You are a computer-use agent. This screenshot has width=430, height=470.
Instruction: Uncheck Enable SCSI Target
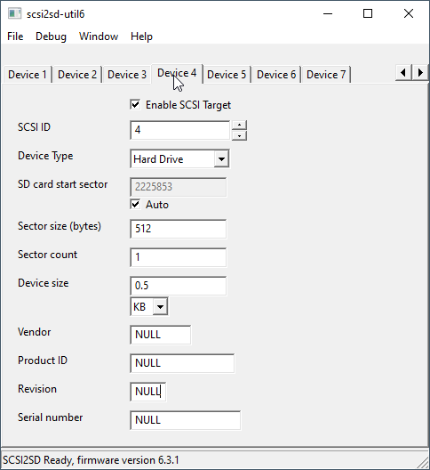coord(135,105)
